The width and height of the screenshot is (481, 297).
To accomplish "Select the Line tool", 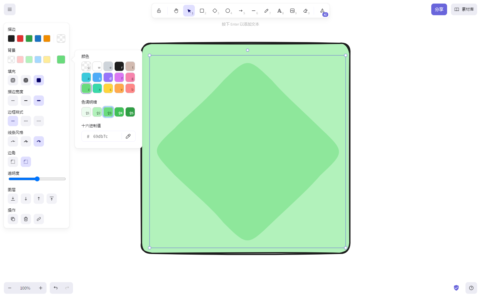I will click(254, 11).
